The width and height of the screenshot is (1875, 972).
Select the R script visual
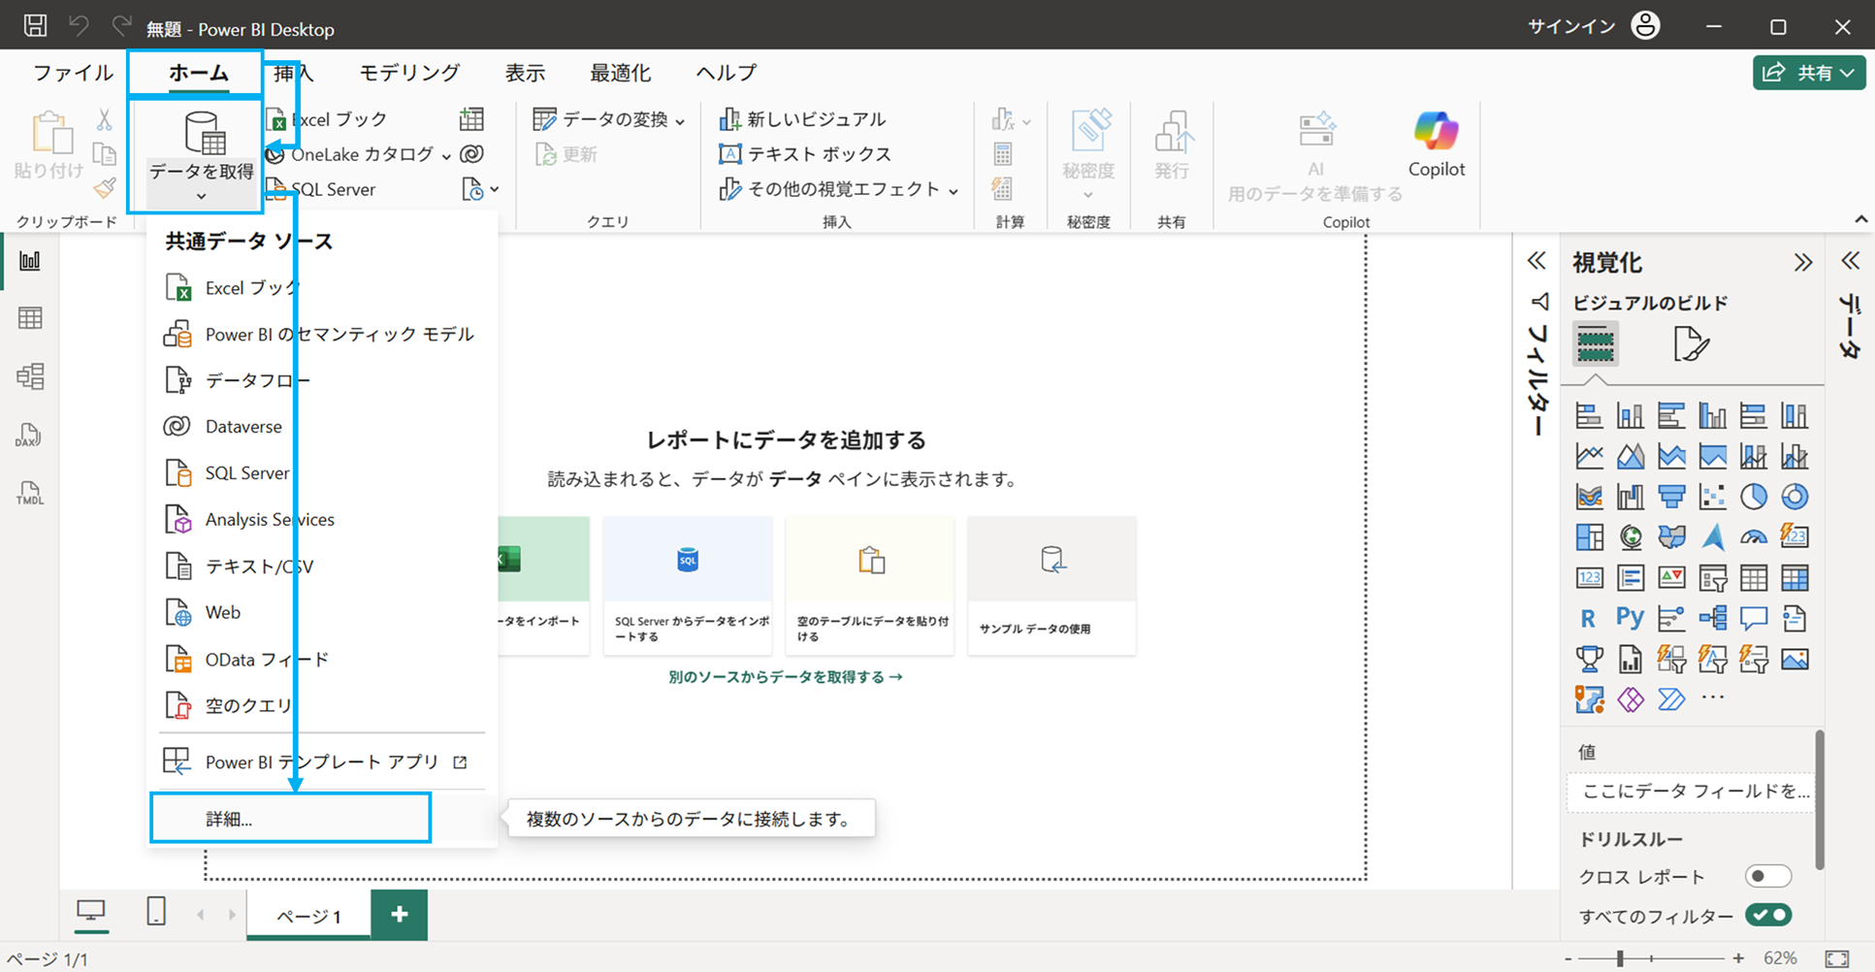tap(1588, 617)
